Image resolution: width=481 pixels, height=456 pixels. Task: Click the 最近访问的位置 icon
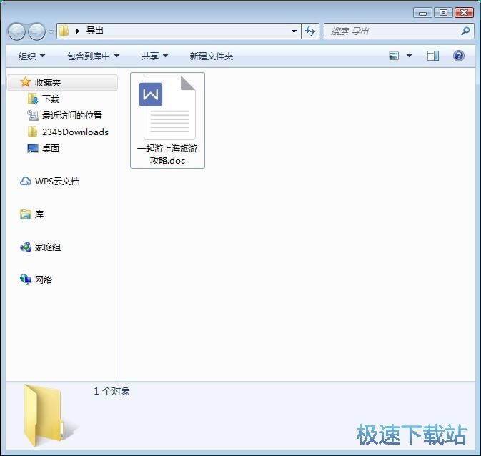[33, 115]
